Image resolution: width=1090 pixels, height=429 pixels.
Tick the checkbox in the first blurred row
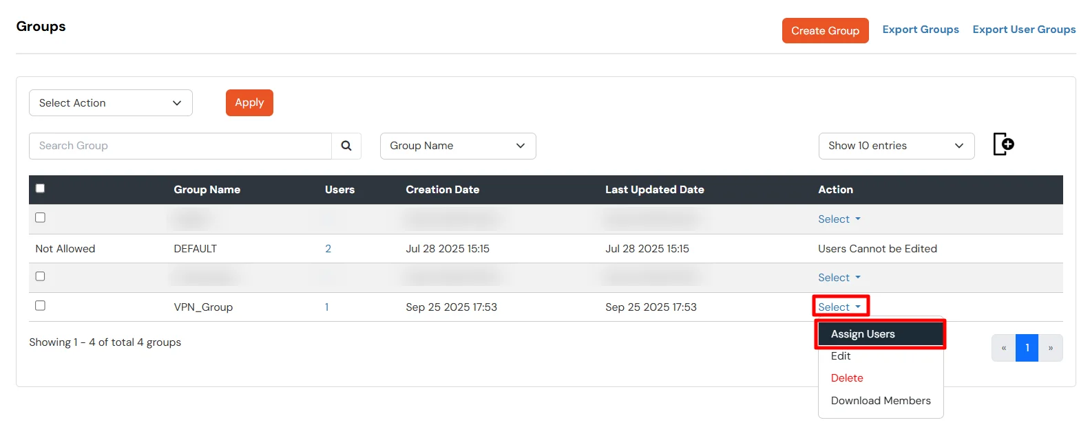[x=40, y=217]
